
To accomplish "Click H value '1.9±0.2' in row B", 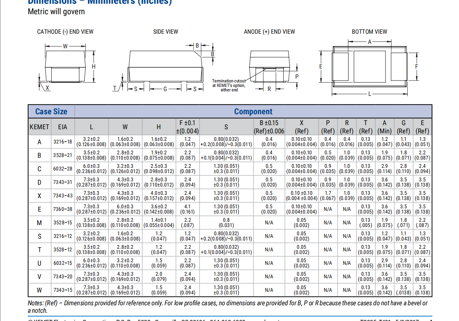I will click(159, 155).
